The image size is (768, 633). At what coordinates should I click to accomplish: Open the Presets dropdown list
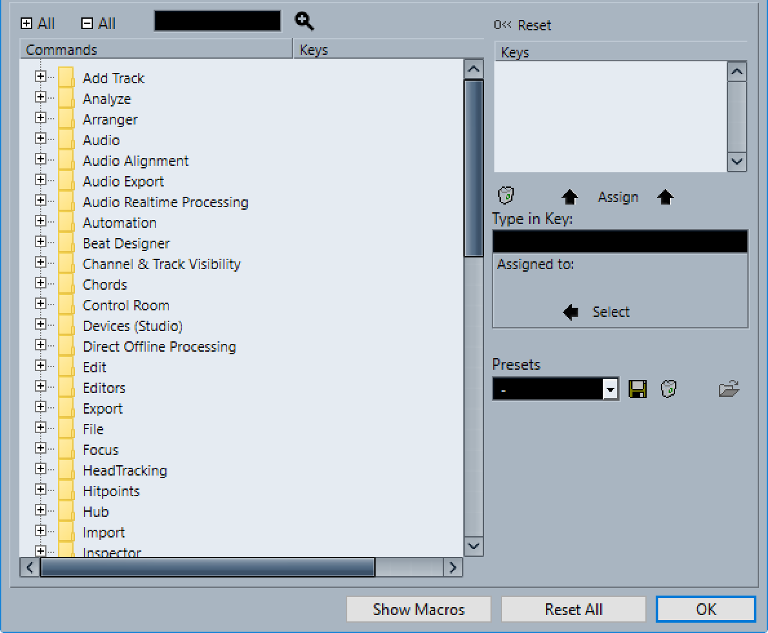610,389
